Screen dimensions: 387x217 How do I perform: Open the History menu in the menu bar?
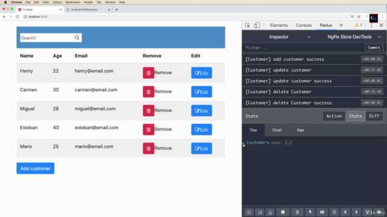57,2
